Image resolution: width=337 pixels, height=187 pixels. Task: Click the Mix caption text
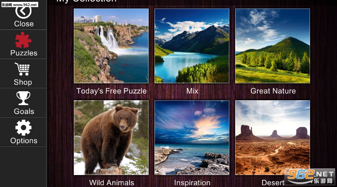(x=192, y=91)
